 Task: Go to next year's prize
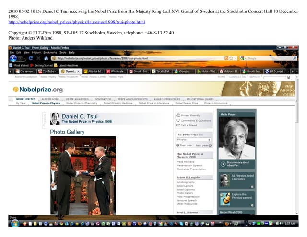(202, 145)
